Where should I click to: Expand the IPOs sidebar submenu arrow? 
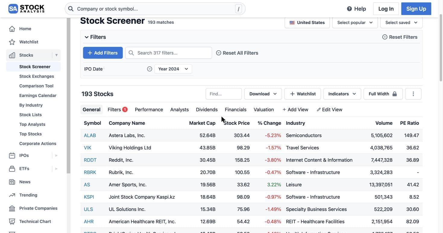click(56, 156)
